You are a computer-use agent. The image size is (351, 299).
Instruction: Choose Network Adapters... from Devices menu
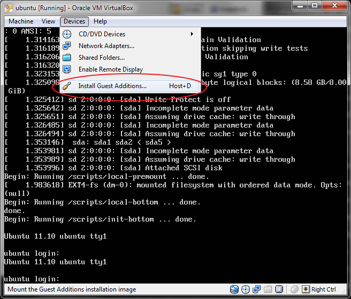130,46
